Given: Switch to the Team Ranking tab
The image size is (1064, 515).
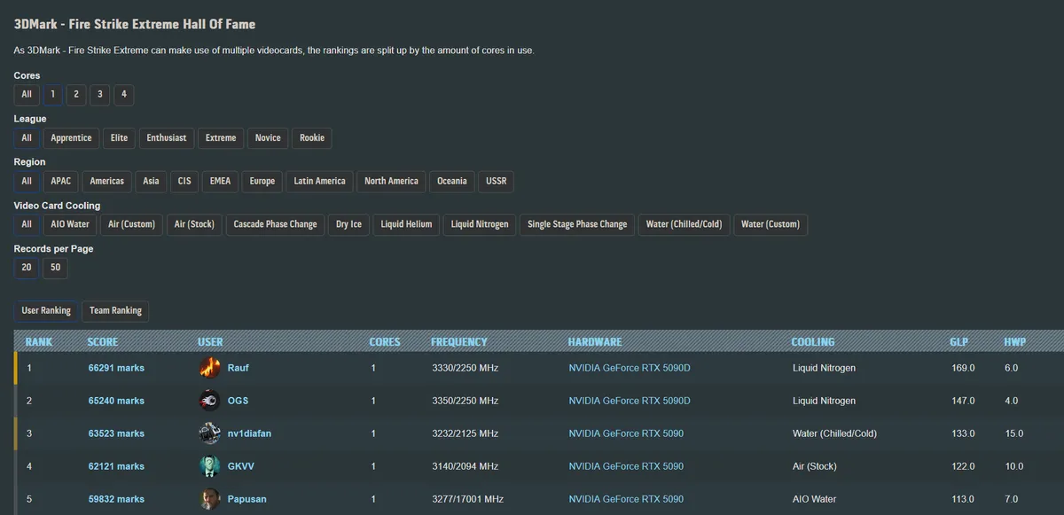Looking at the screenshot, I should pos(115,310).
